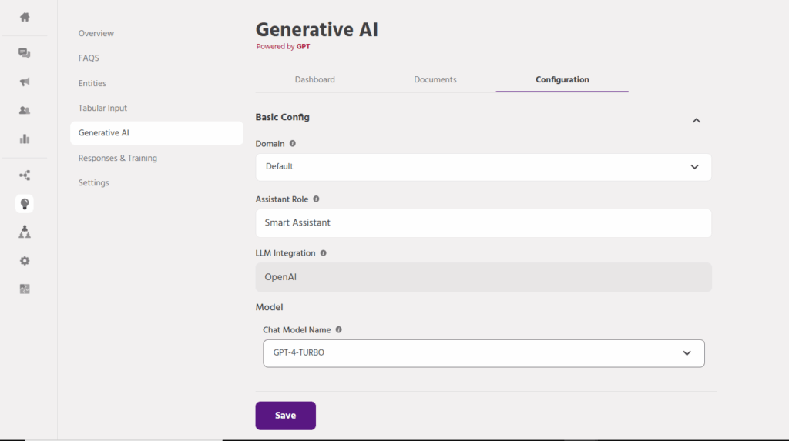
Task: Show info tooltip for Domain
Action: pyautogui.click(x=292, y=144)
